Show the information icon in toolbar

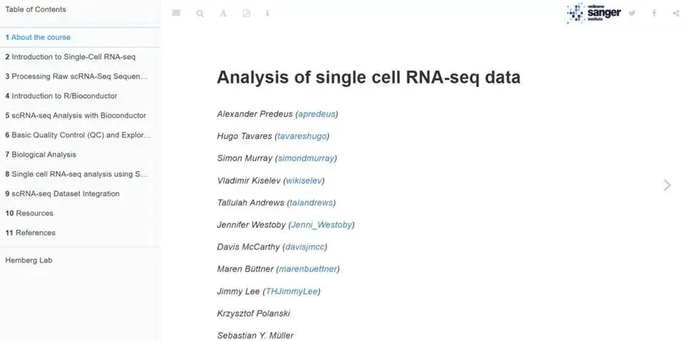(x=267, y=13)
